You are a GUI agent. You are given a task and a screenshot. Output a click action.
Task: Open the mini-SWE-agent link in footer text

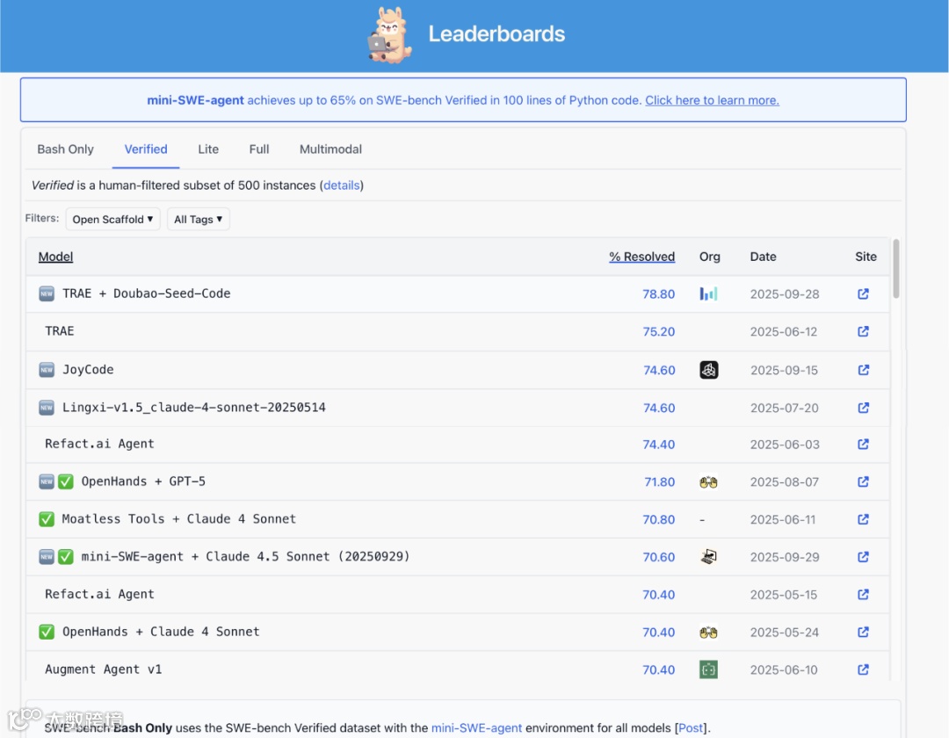[476, 728]
